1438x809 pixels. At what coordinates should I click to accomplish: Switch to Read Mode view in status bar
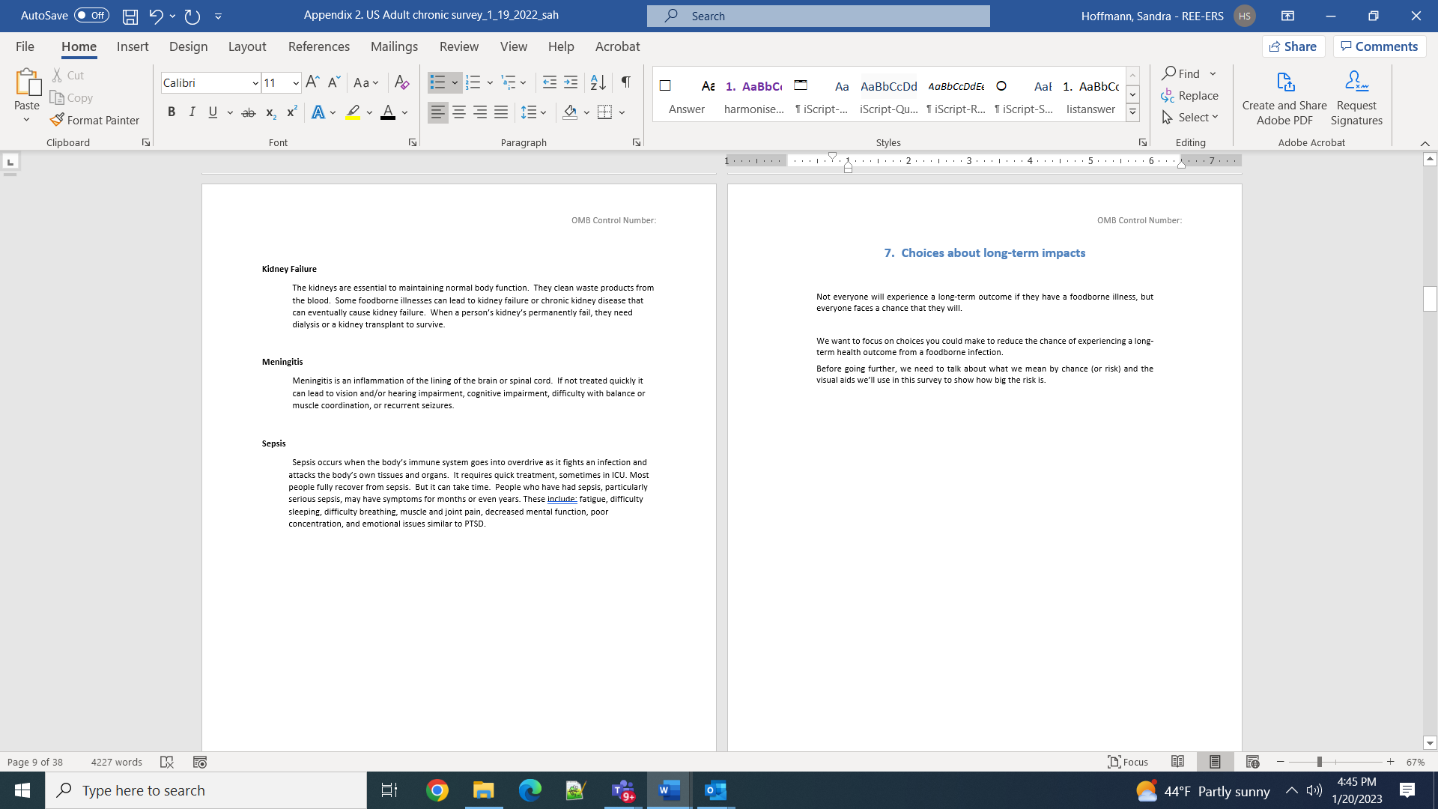(1177, 762)
